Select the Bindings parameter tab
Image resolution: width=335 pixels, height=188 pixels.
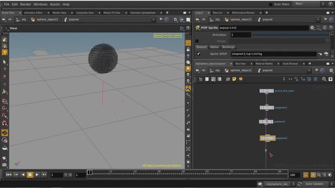click(228, 47)
